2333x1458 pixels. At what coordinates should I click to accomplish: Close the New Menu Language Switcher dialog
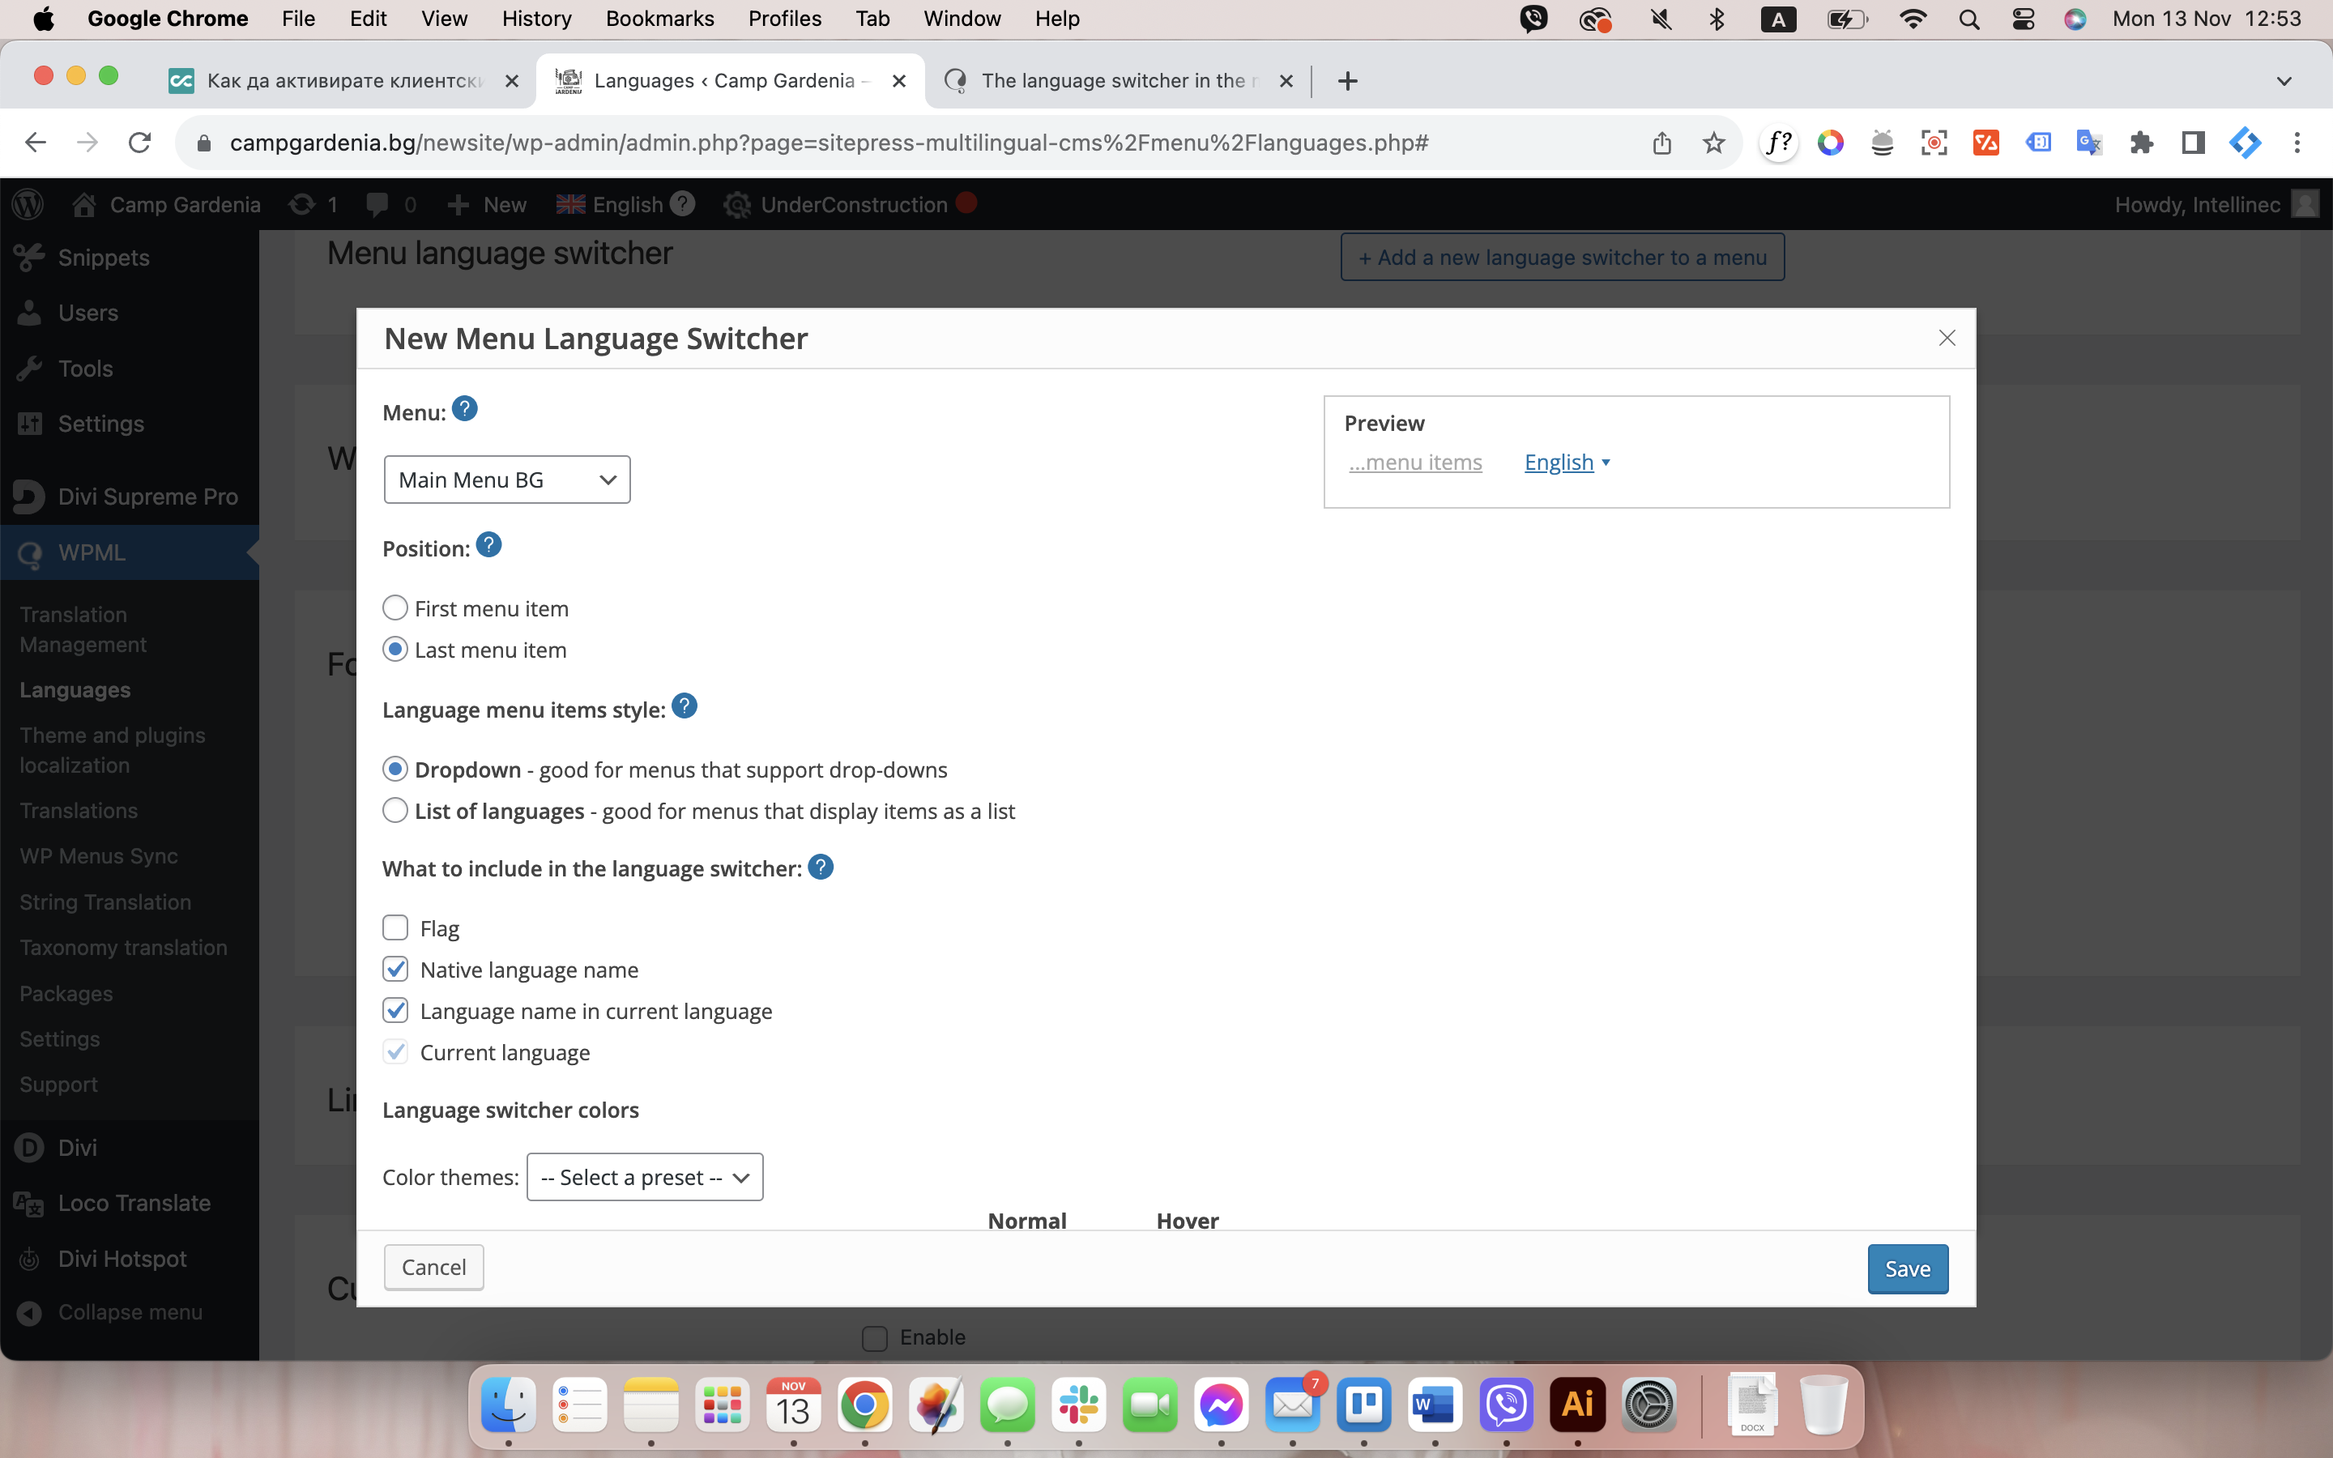pyautogui.click(x=1947, y=339)
